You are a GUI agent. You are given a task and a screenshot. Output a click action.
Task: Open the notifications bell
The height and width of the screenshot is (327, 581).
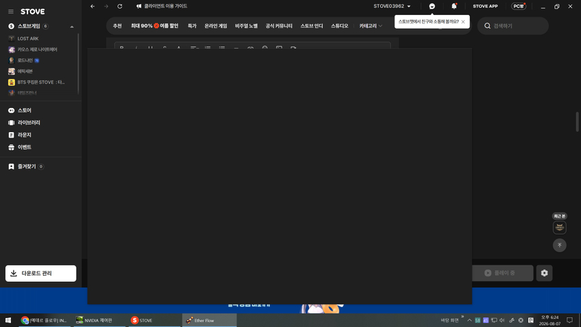454,6
